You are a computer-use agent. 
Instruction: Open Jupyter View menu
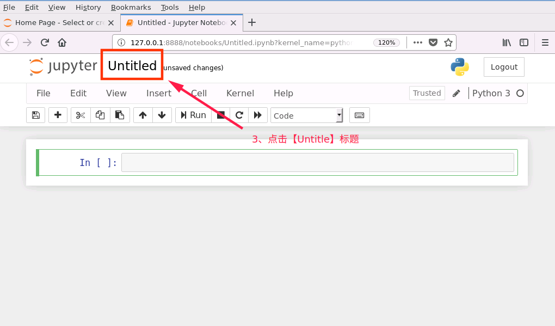tap(116, 94)
